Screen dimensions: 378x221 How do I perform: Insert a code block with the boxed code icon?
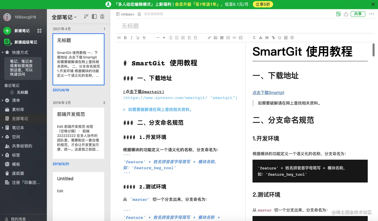point(241,38)
